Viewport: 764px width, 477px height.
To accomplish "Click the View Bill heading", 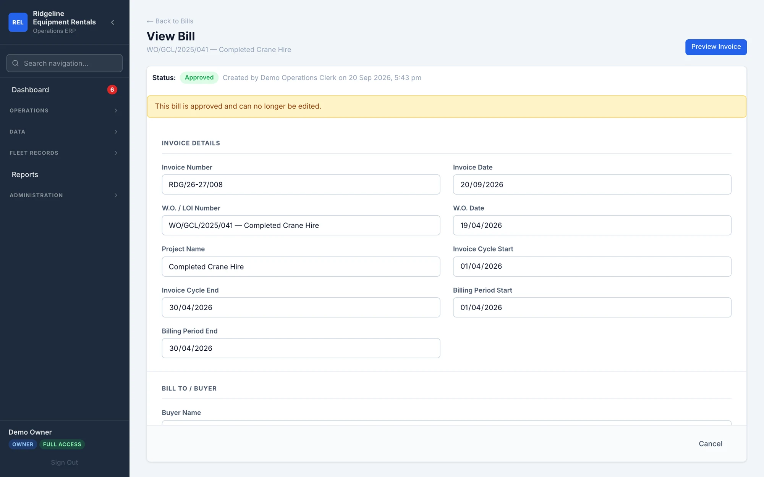I will (171, 36).
